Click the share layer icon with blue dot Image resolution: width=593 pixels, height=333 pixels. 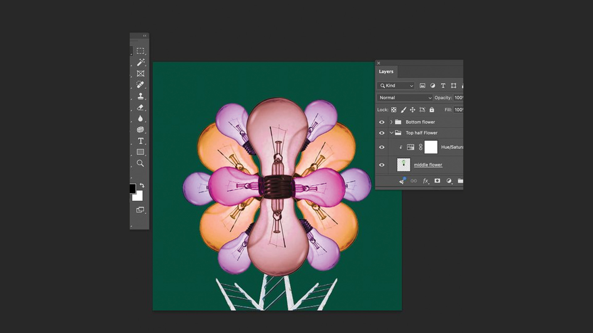[x=402, y=181]
